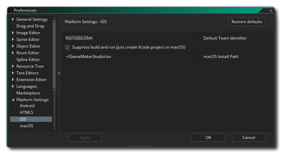Expand the Room Editor node
The width and height of the screenshot is (282, 154).
[x=13, y=53]
